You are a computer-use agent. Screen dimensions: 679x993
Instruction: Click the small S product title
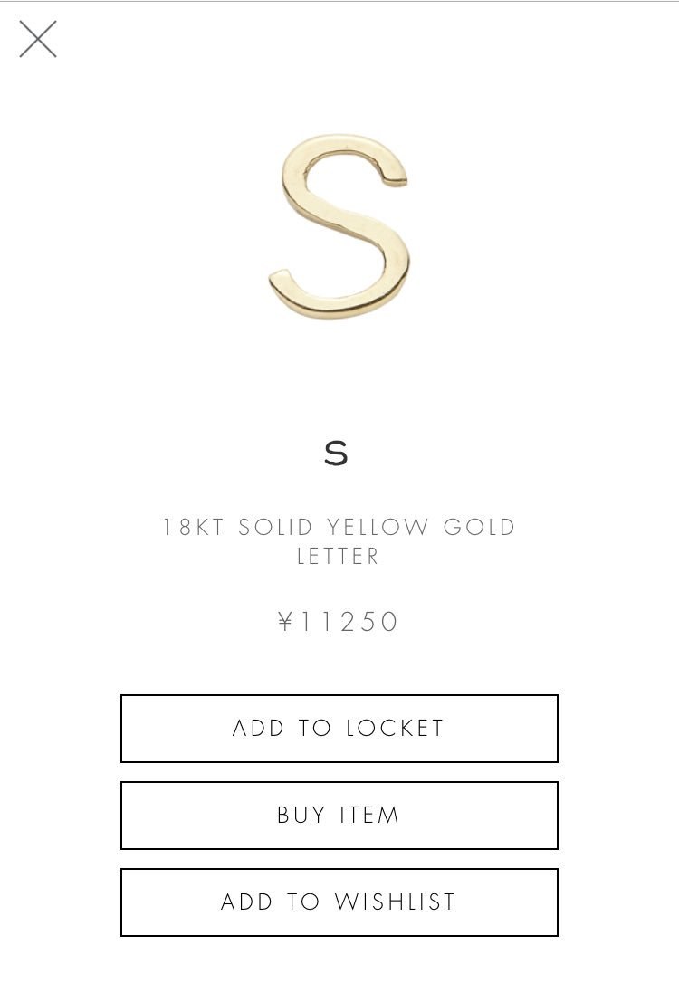(x=336, y=454)
